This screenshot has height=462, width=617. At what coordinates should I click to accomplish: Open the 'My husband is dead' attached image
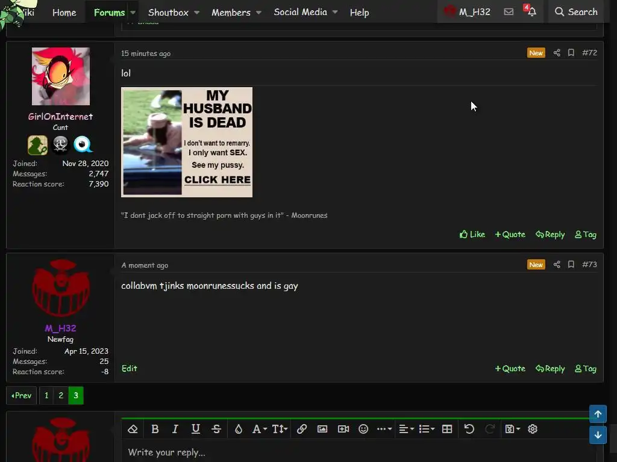click(x=187, y=142)
